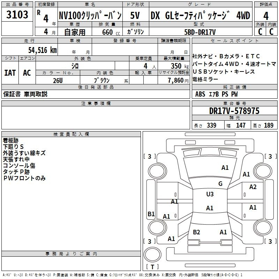Click the 純正装備 header
The height and width of the screenshot is (279, 279).
[x=234, y=87]
